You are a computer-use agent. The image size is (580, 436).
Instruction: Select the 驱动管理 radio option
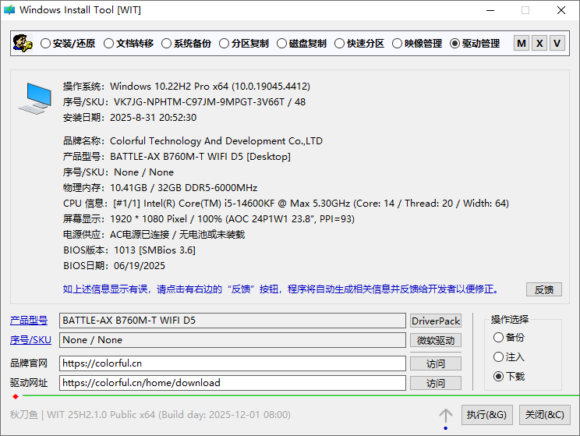475,44
